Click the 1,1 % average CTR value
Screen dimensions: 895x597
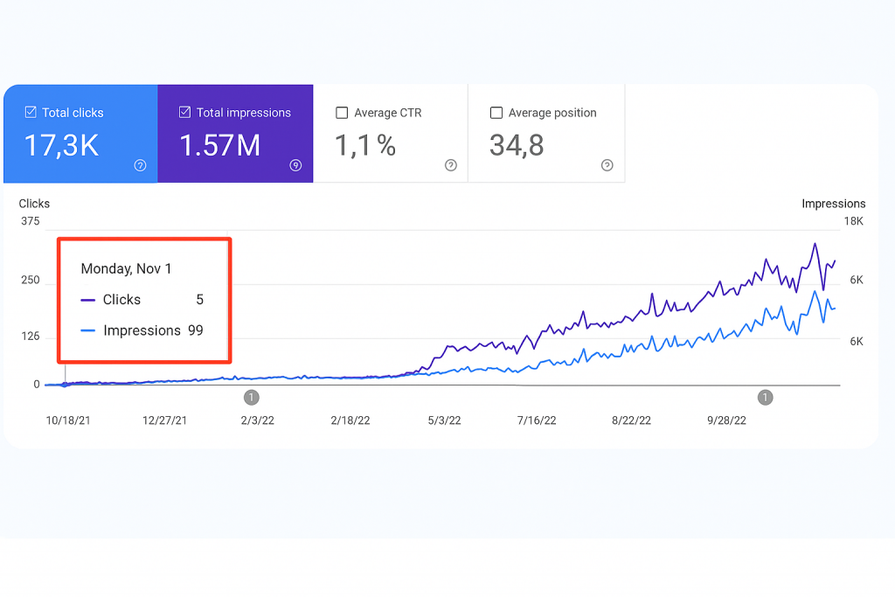tap(365, 146)
